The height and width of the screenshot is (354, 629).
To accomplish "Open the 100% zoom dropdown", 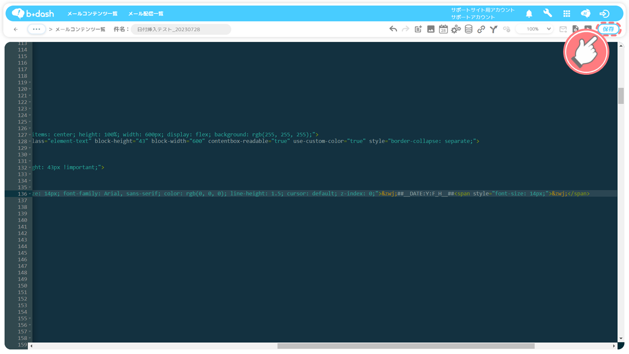I will (x=534, y=29).
